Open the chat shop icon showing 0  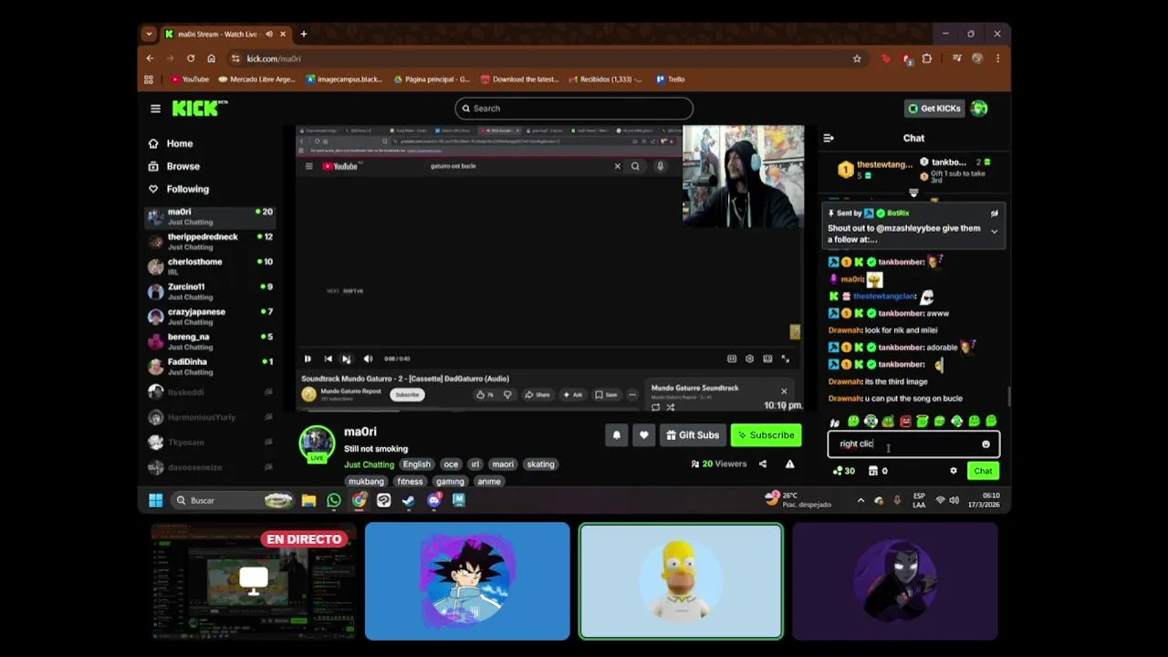pos(878,471)
